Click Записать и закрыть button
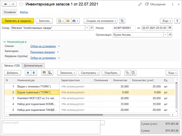Image resolution: width=182 pixels, height=136 pixels. point(18,21)
